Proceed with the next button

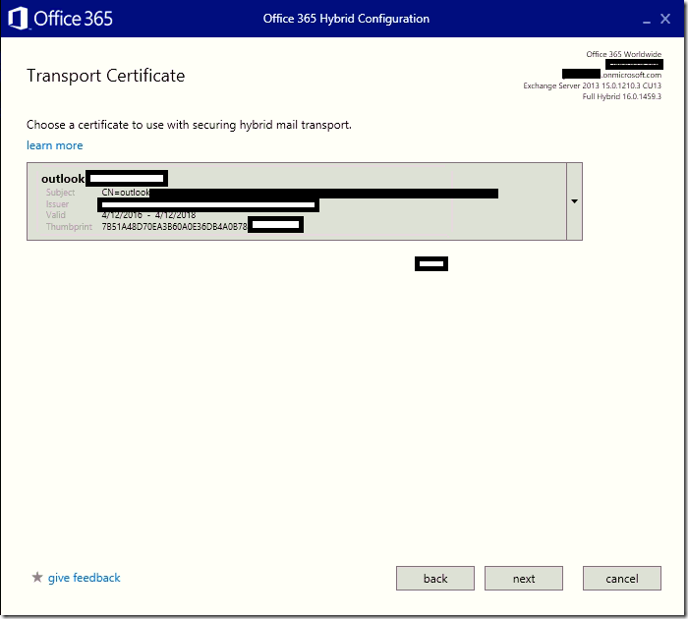click(524, 578)
